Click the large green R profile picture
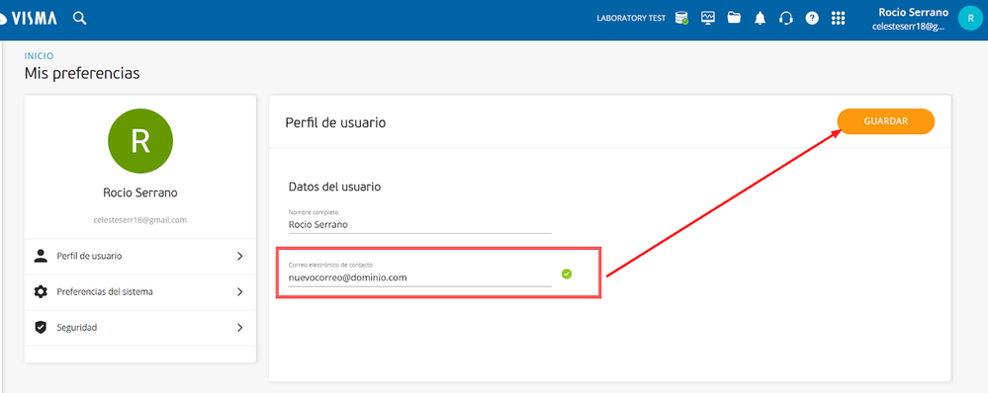Screen dimensions: 988x393 pos(140,141)
